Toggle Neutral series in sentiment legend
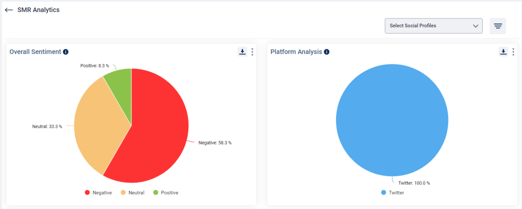Viewport: 522px width, 209px height. (x=133, y=192)
